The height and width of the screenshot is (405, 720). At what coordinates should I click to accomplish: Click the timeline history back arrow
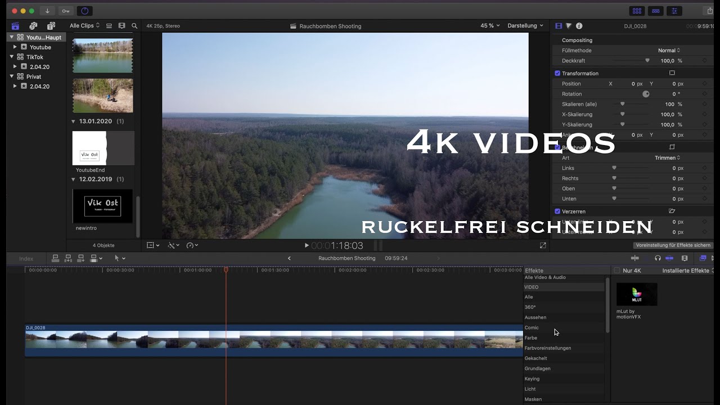click(289, 258)
